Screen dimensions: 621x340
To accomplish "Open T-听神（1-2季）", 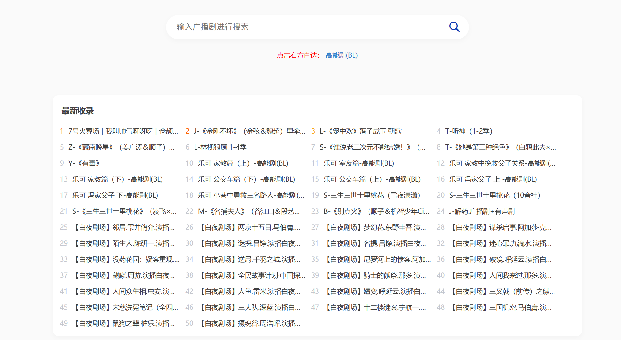I will (x=469, y=131).
